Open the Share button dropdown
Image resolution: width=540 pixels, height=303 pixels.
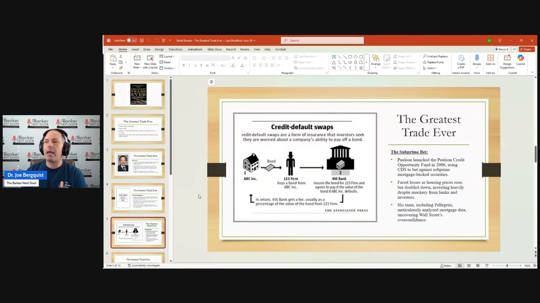[527, 49]
